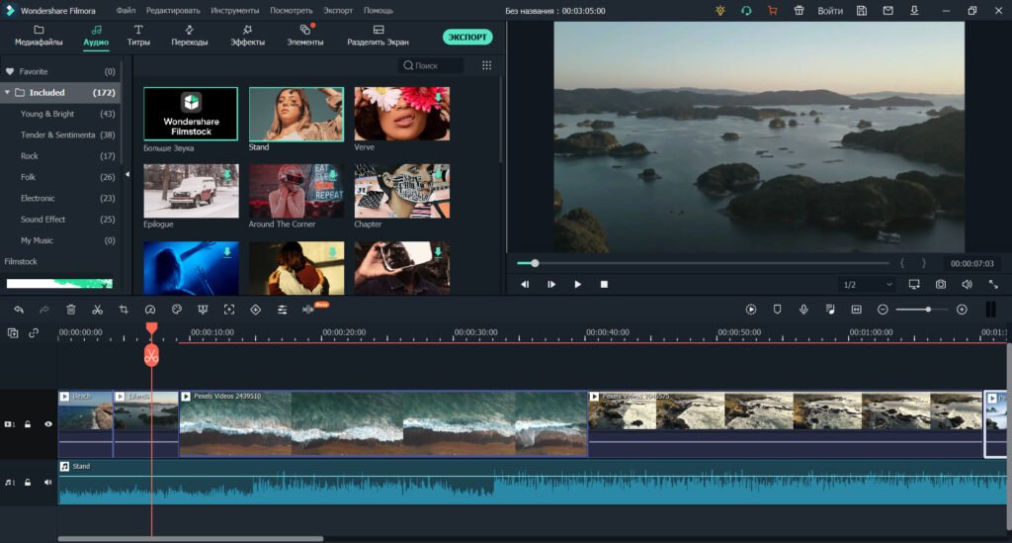This screenshot has height=543, width=1012.
Task: Add a keyframe with diamond icon
Action: 256,310
